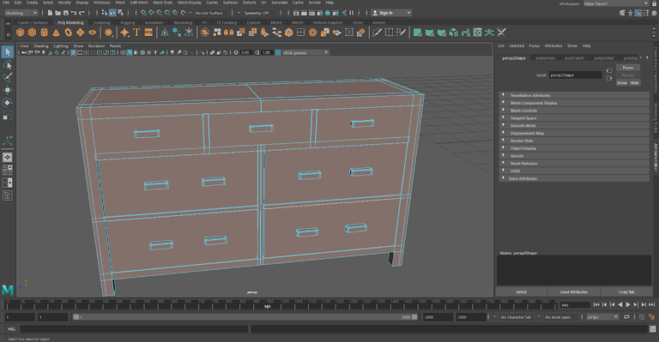Toggle the auto keyframe button
659x342 pixels.
tap(642, 317)
